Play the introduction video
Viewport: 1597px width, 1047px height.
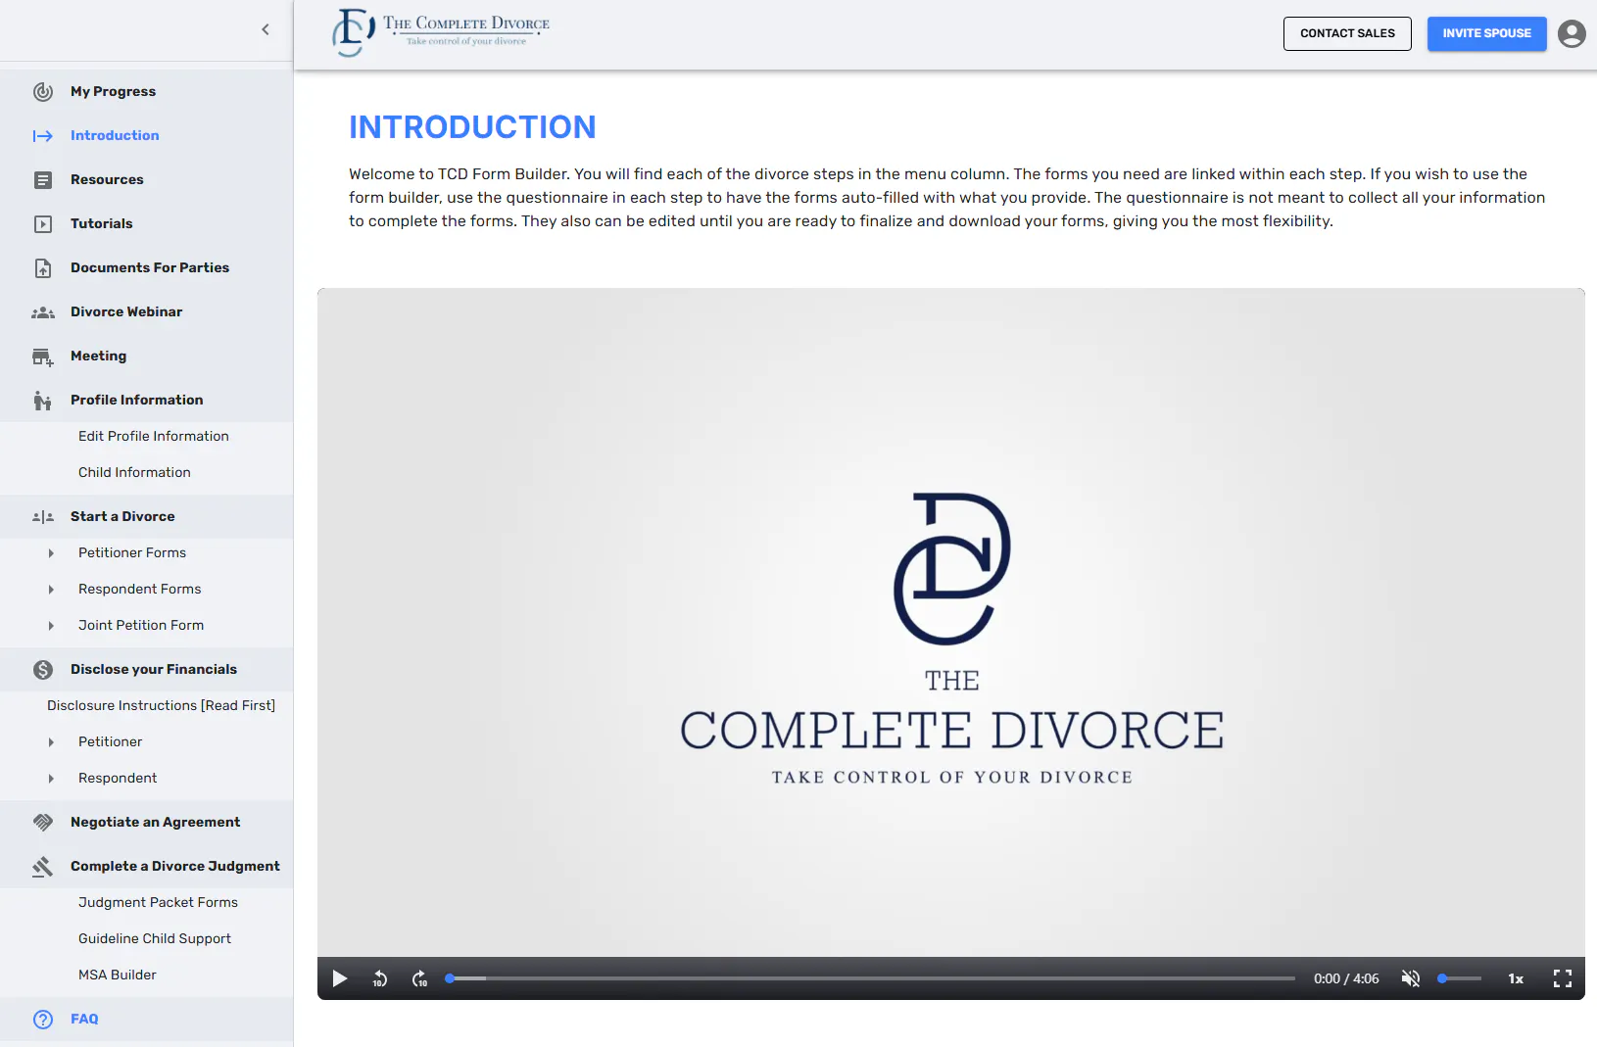point(340,978)
